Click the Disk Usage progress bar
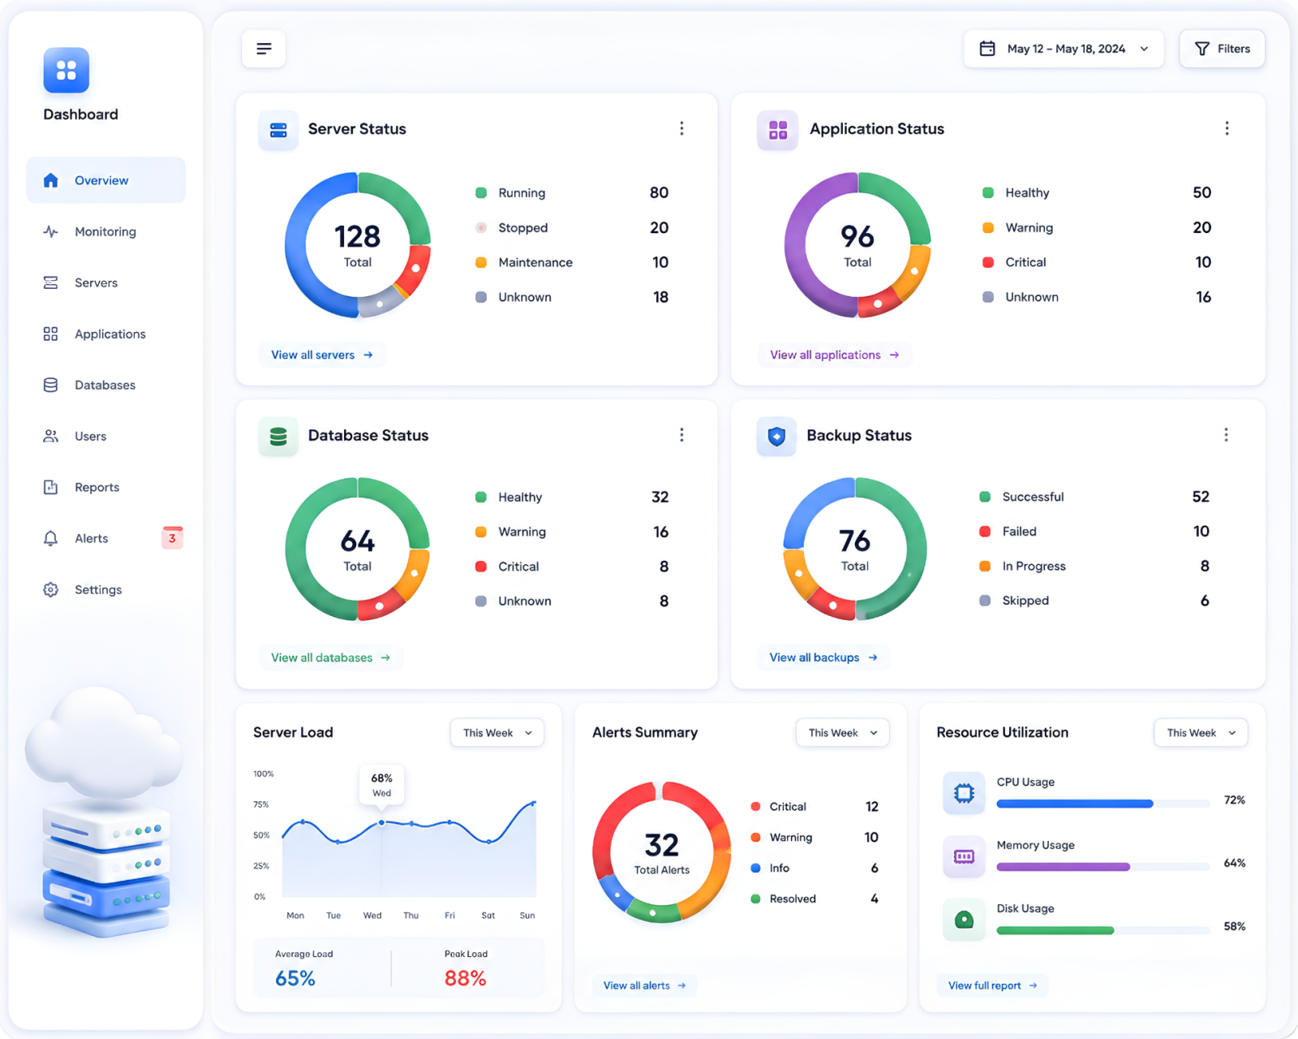Screen dimensions: 1298x1039 1103,930
